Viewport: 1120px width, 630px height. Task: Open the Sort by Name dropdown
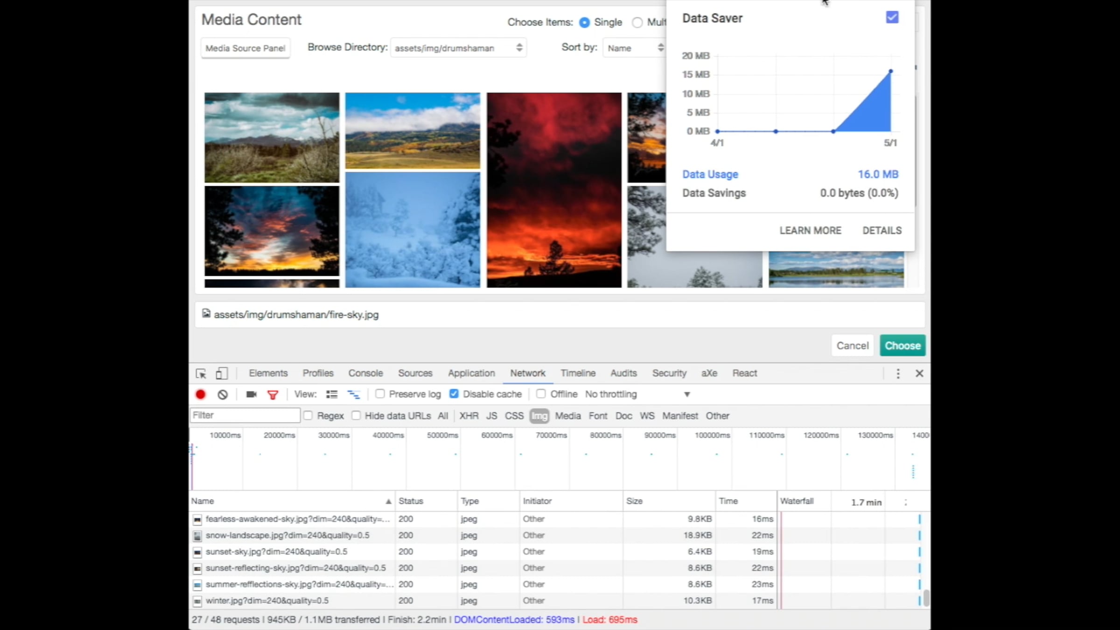tap(635, 48)
